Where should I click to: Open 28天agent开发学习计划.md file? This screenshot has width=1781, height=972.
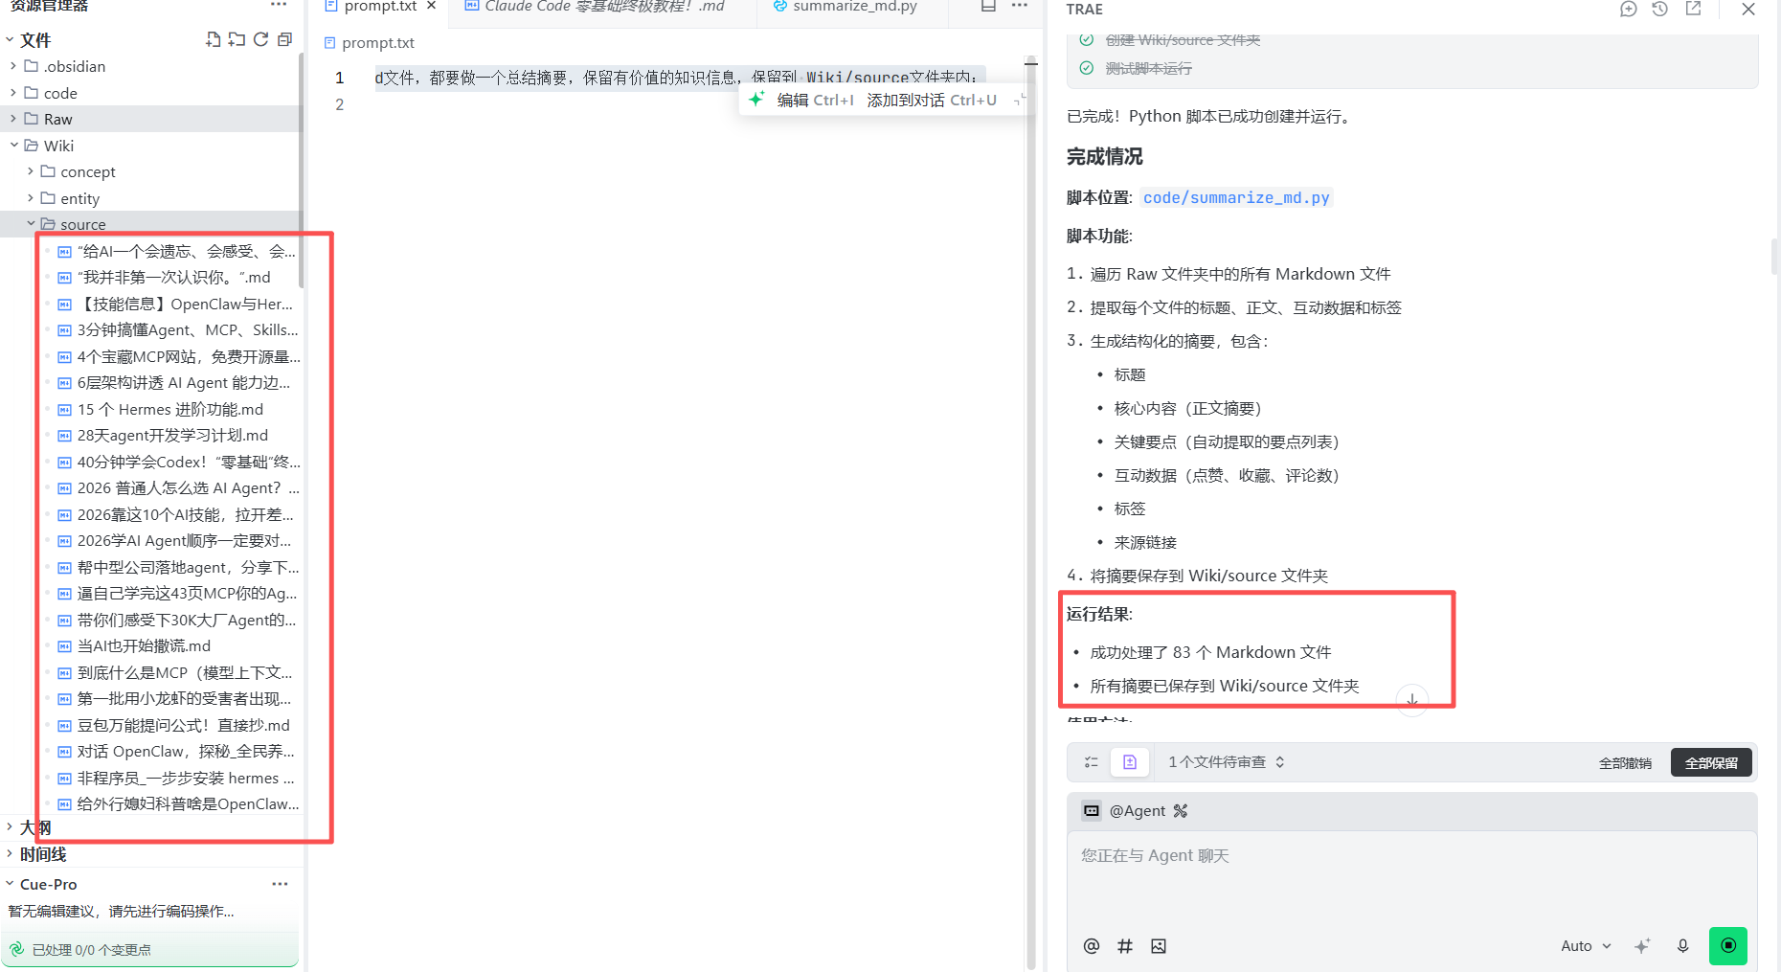click(x=172, y=435)
